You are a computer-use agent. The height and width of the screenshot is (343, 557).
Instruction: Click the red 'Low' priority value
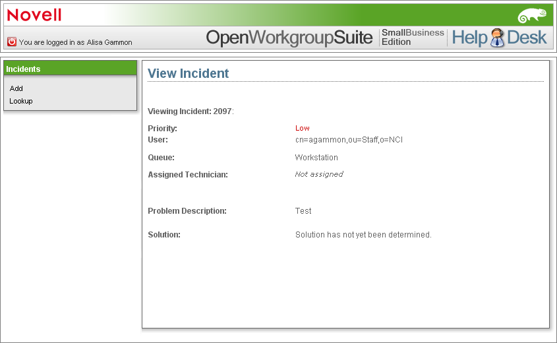(303, 128)
